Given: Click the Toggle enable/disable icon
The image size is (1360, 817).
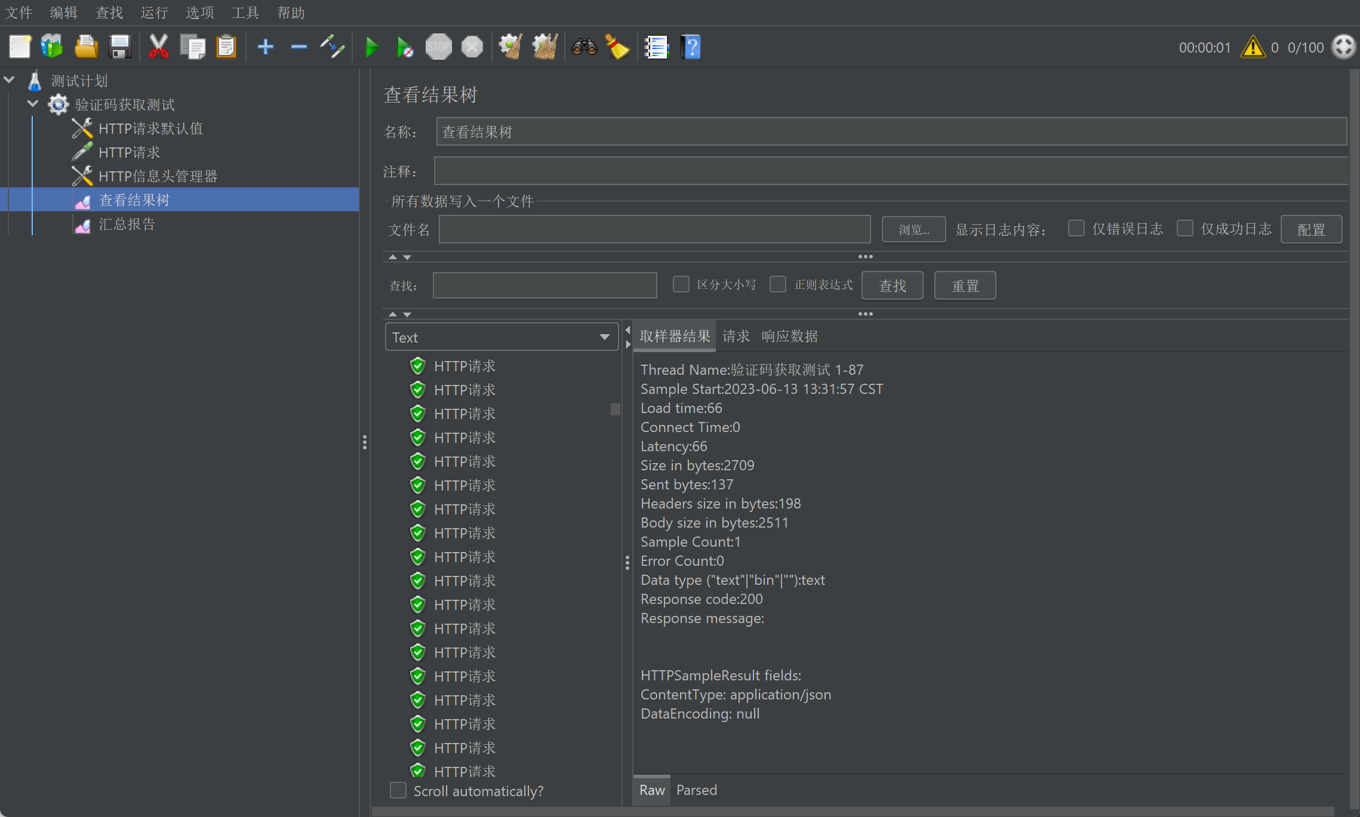Looking at the screenshot, I should [332, 47].
